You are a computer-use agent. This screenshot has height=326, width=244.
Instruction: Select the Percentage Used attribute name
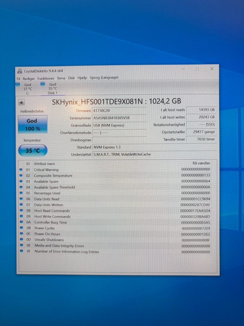pos(47,193)
